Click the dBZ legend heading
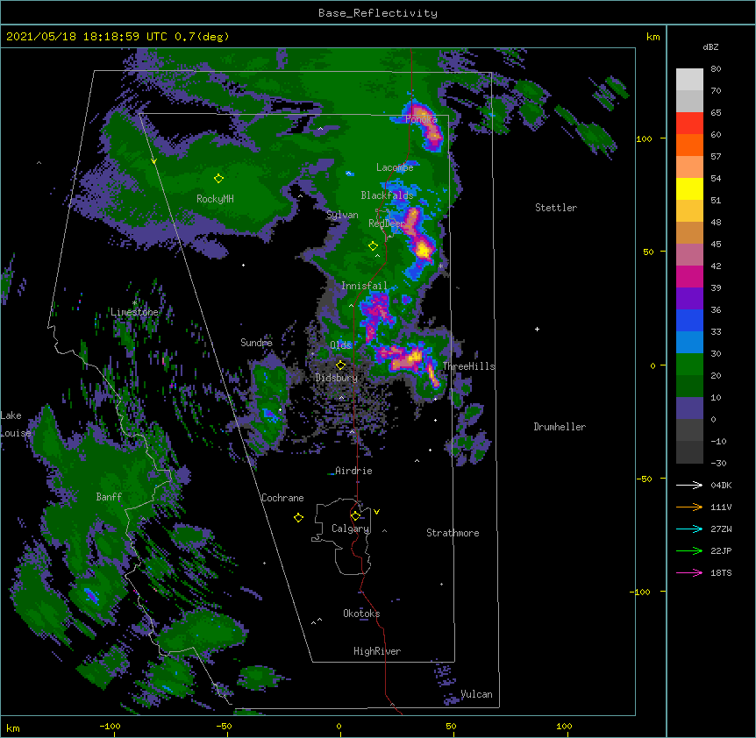756x738 pixels. tap(710, 46)
